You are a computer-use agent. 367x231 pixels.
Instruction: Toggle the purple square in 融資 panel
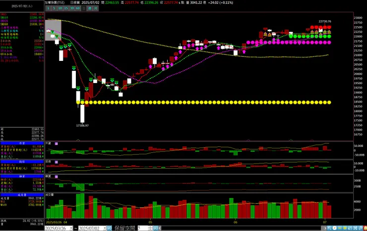click(56, 177)
